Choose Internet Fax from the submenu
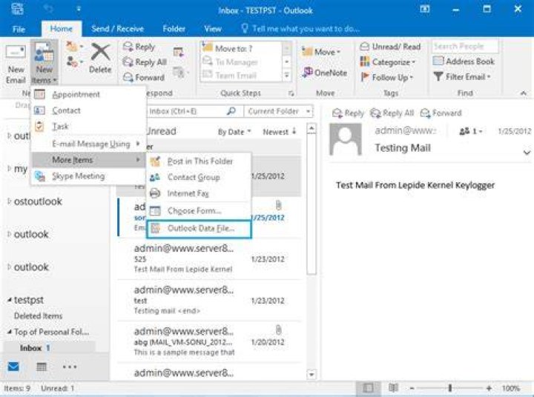 pyautogui.click(x=200, y=193)
